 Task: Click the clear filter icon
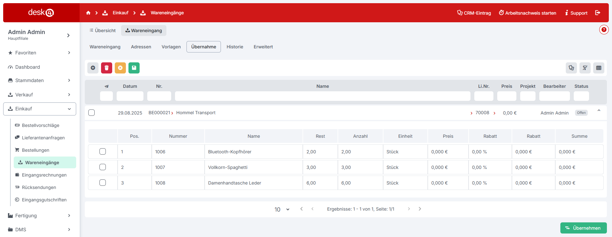pos(585,68)
